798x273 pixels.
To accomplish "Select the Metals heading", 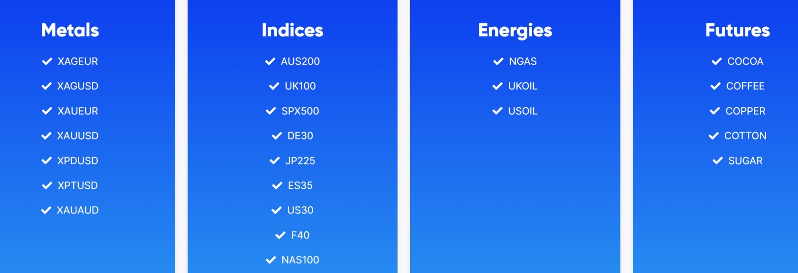I will 70,30.
